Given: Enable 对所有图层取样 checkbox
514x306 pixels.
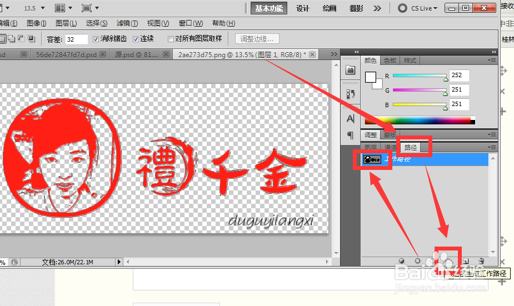Looking at the screenshot, I should pos(171,39).
